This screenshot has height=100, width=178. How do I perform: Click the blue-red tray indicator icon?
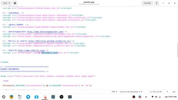coord(140,97)
